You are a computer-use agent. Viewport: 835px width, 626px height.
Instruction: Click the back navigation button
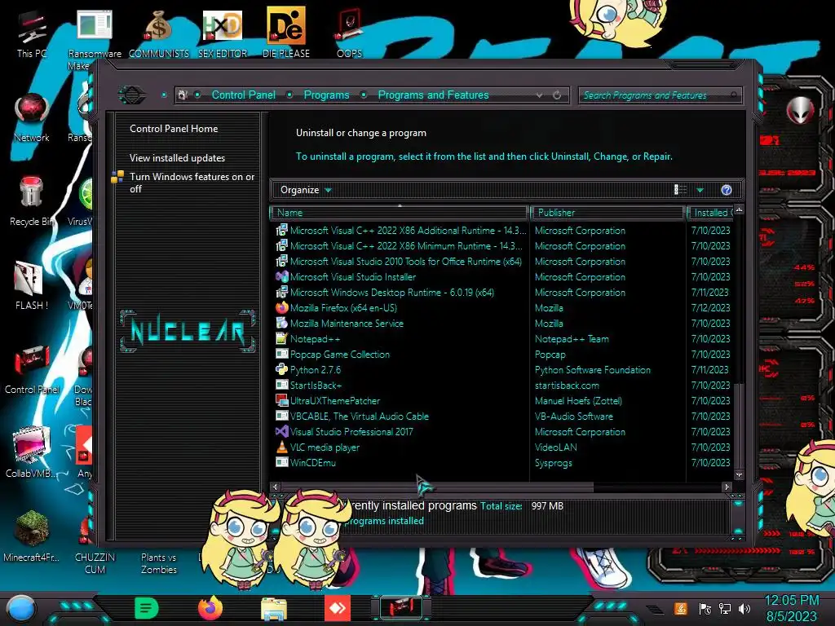pos(131,95)
